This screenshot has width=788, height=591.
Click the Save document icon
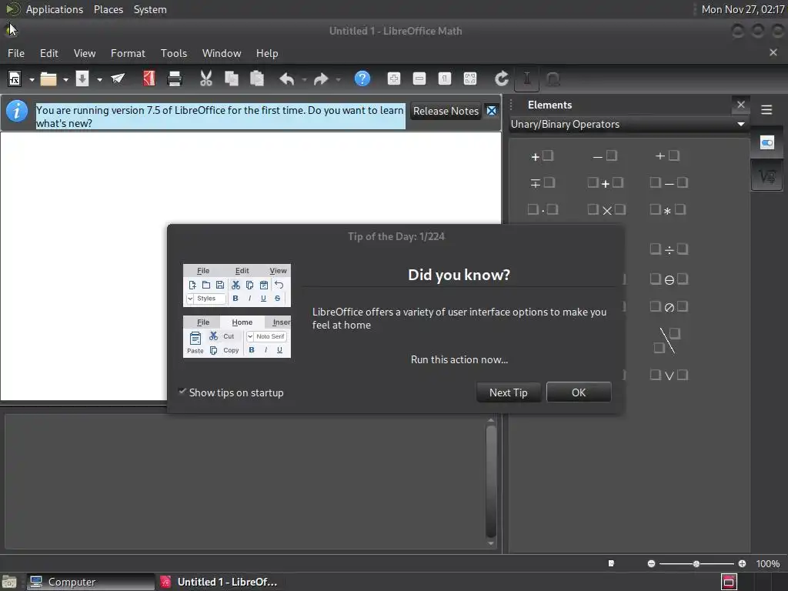(82, 79)
